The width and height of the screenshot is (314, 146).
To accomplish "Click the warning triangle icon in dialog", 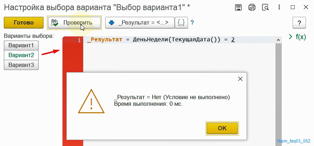I will 91,102.
